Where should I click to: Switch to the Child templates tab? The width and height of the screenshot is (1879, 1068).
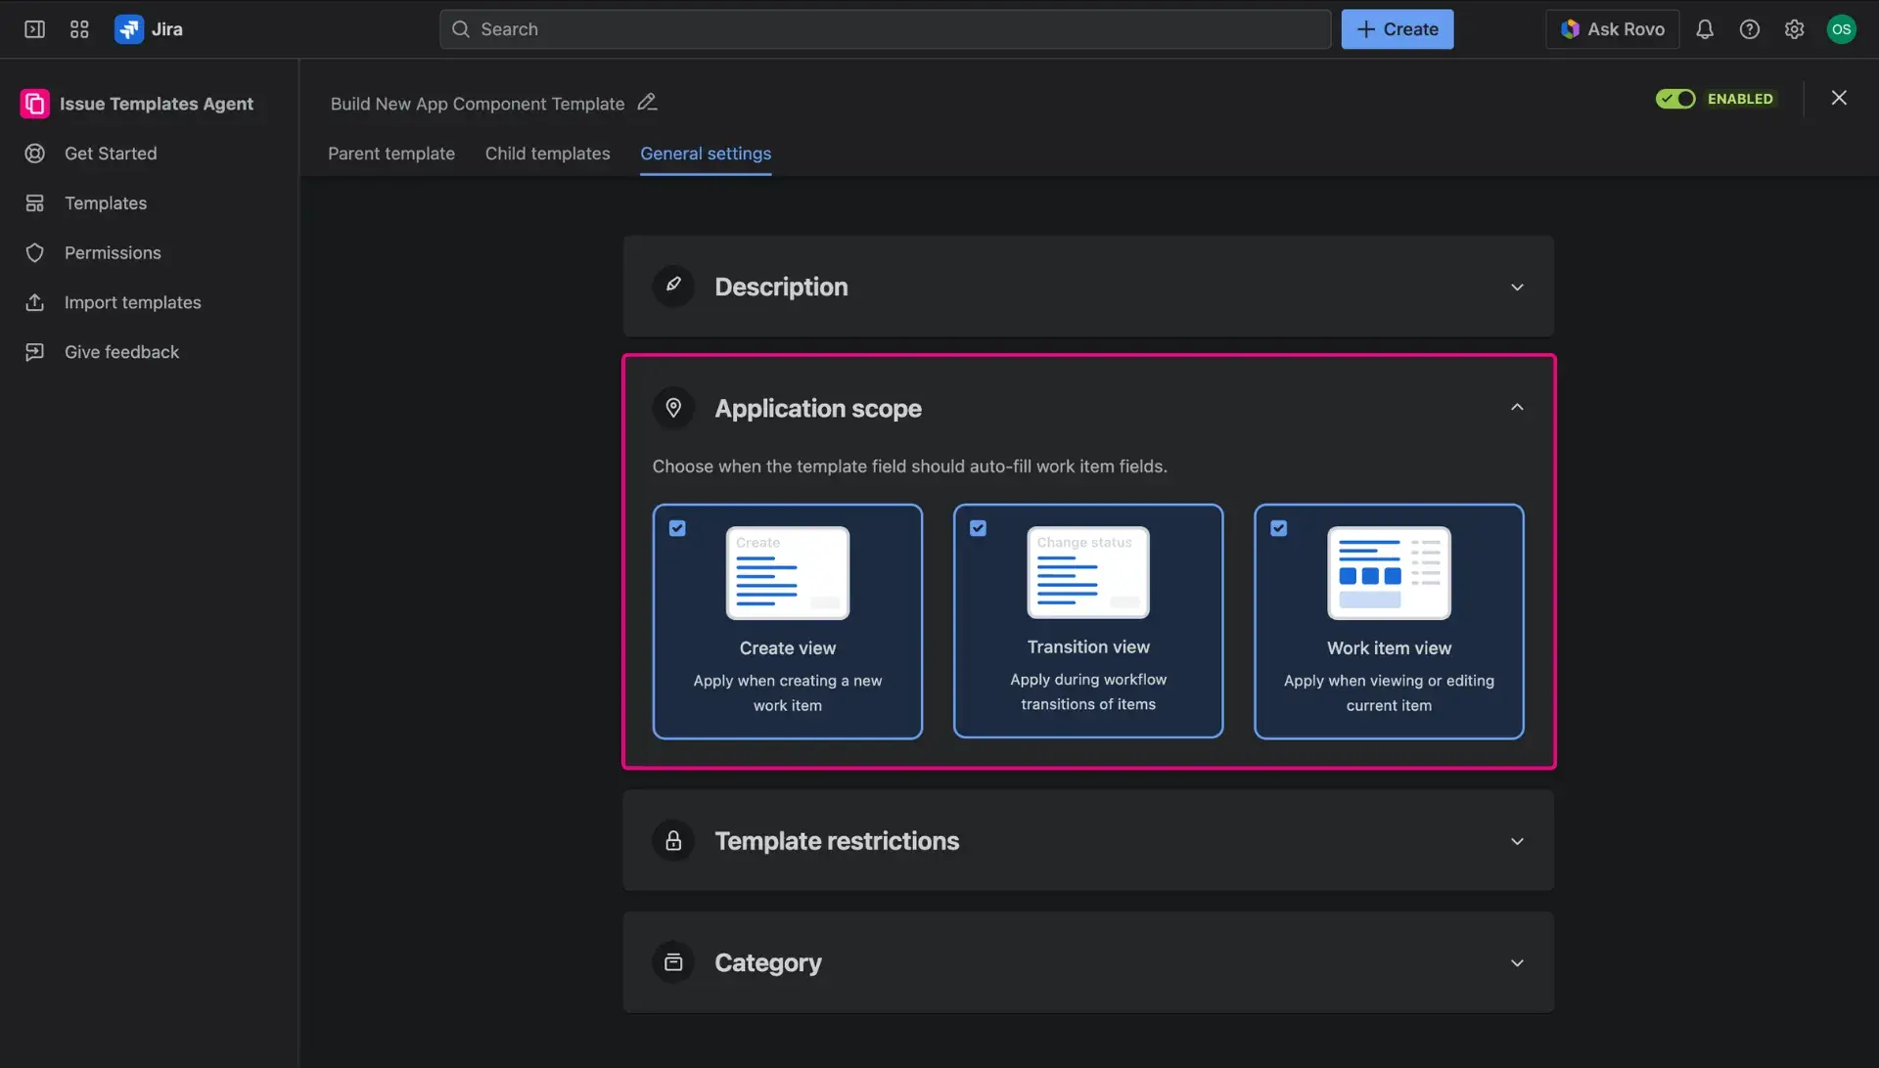tap(547, 154)
